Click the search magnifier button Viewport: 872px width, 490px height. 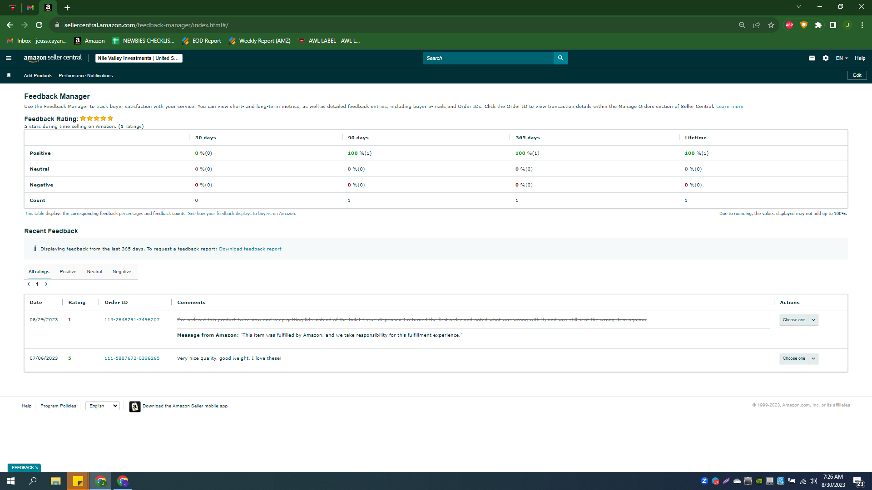coord(561,58)
